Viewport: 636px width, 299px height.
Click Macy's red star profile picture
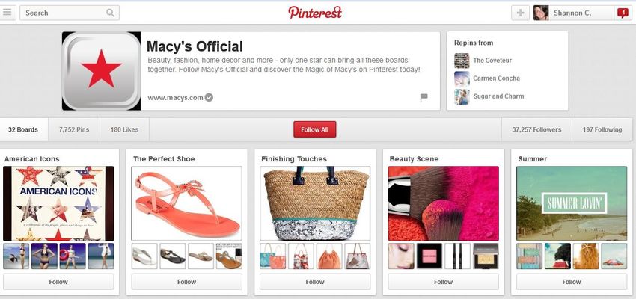point(102,71)
